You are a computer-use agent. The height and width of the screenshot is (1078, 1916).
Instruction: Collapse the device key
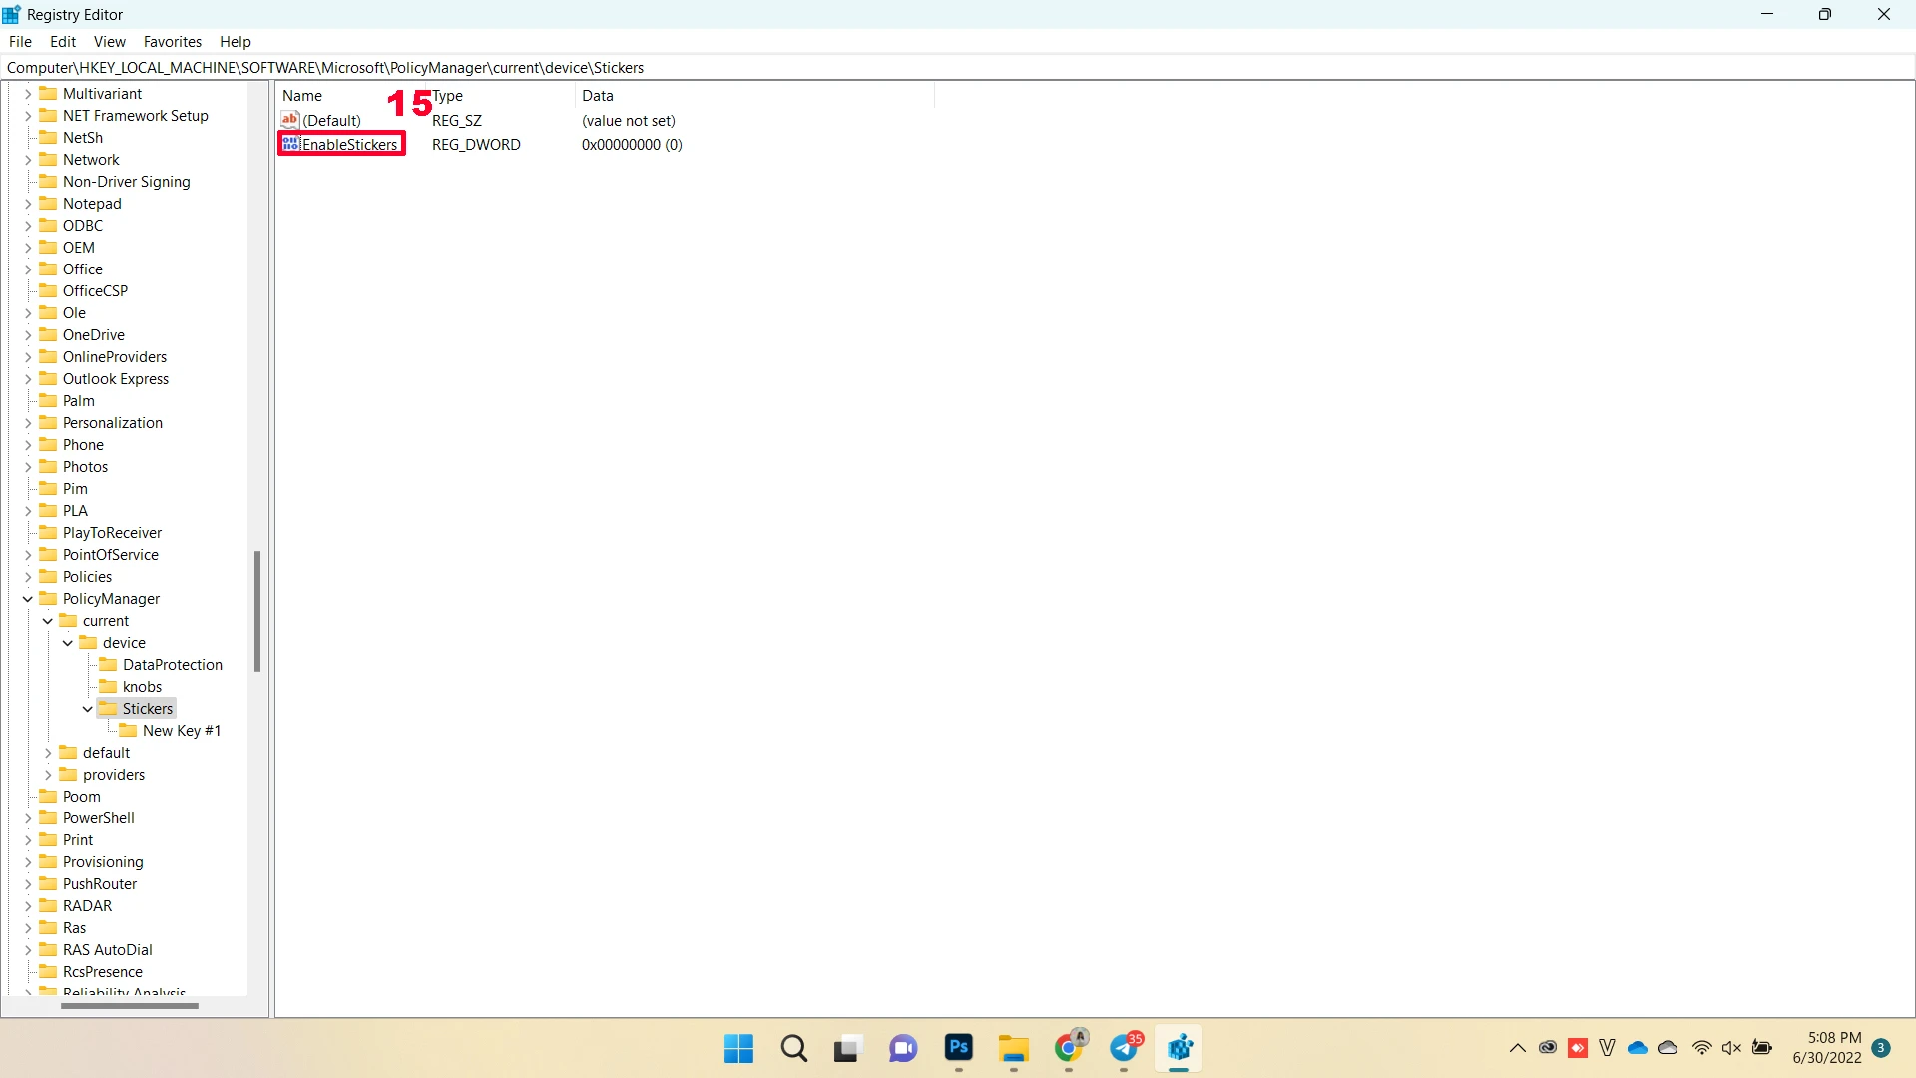pyautogui.click(x=68, y=643)
